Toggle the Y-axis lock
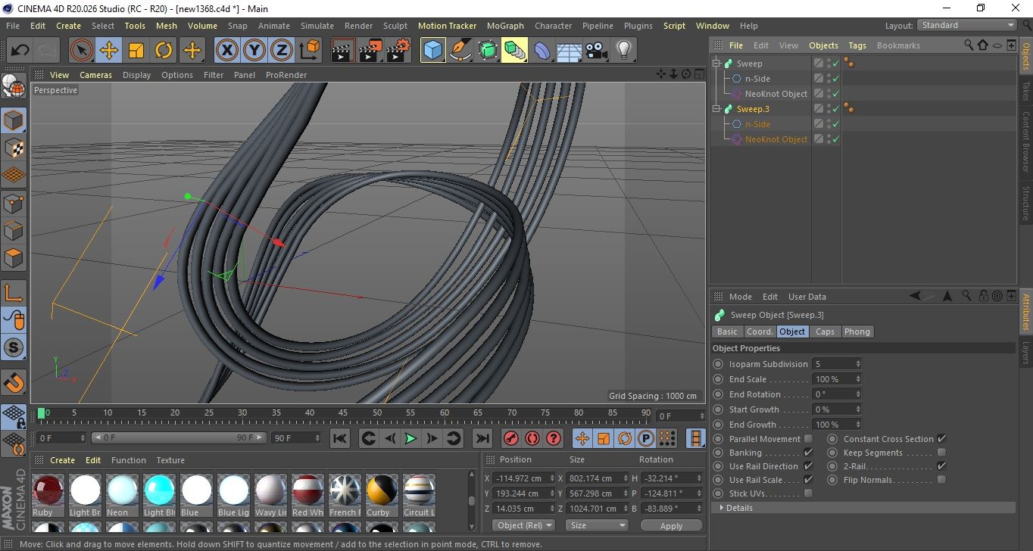 (254, 51)
